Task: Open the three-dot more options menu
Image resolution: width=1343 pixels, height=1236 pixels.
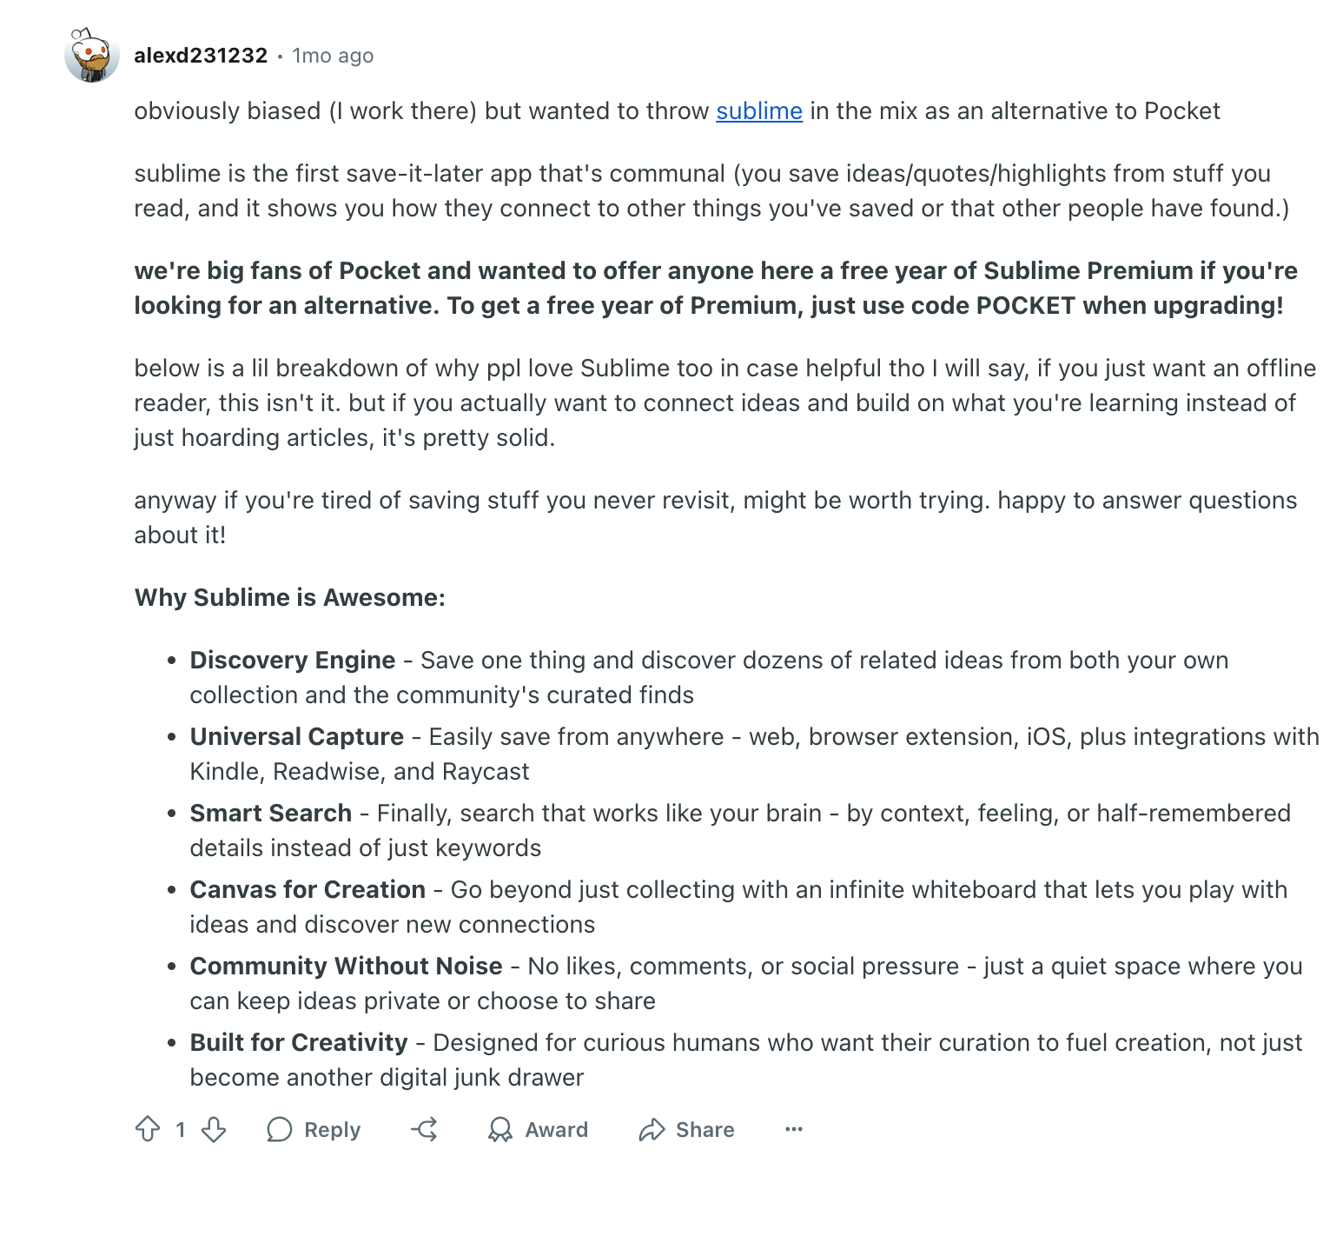Action: pyautogui.click(x=794, y=1129)
